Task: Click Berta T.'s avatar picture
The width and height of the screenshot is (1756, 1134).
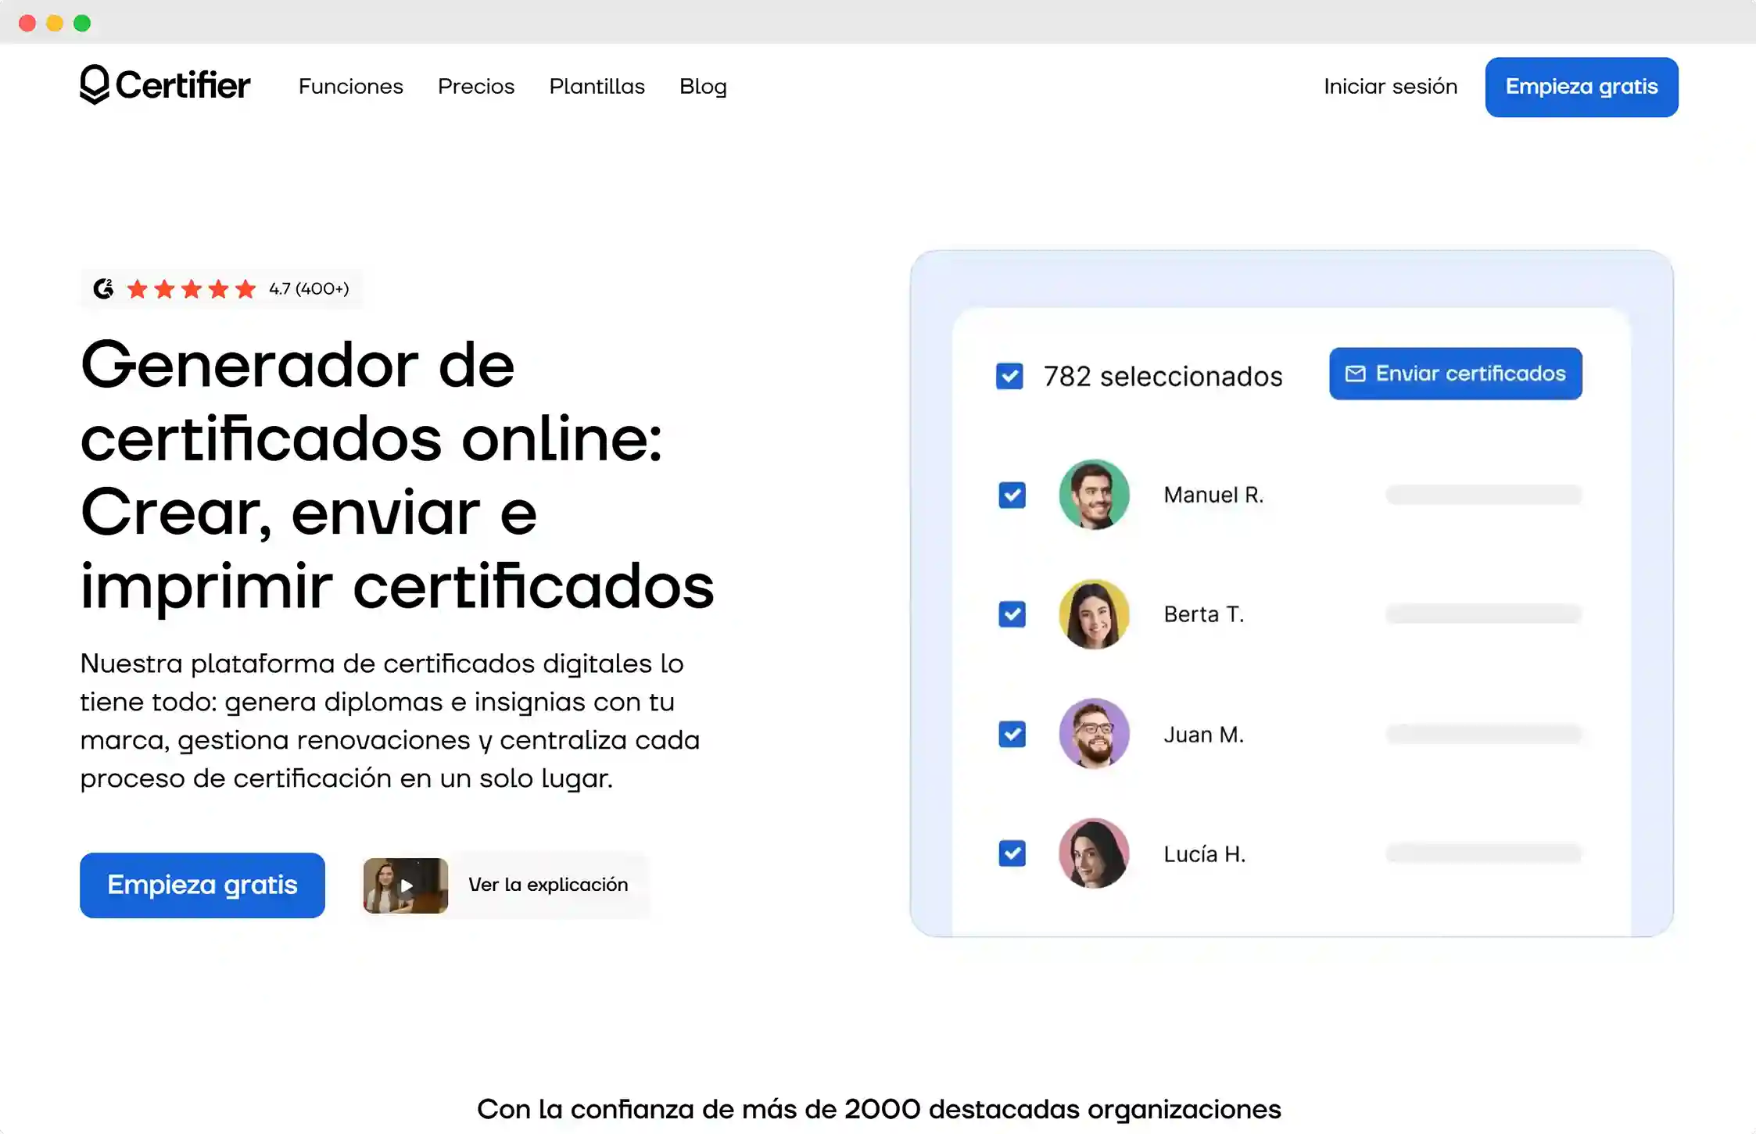Action: click(x=1093, y=614)
